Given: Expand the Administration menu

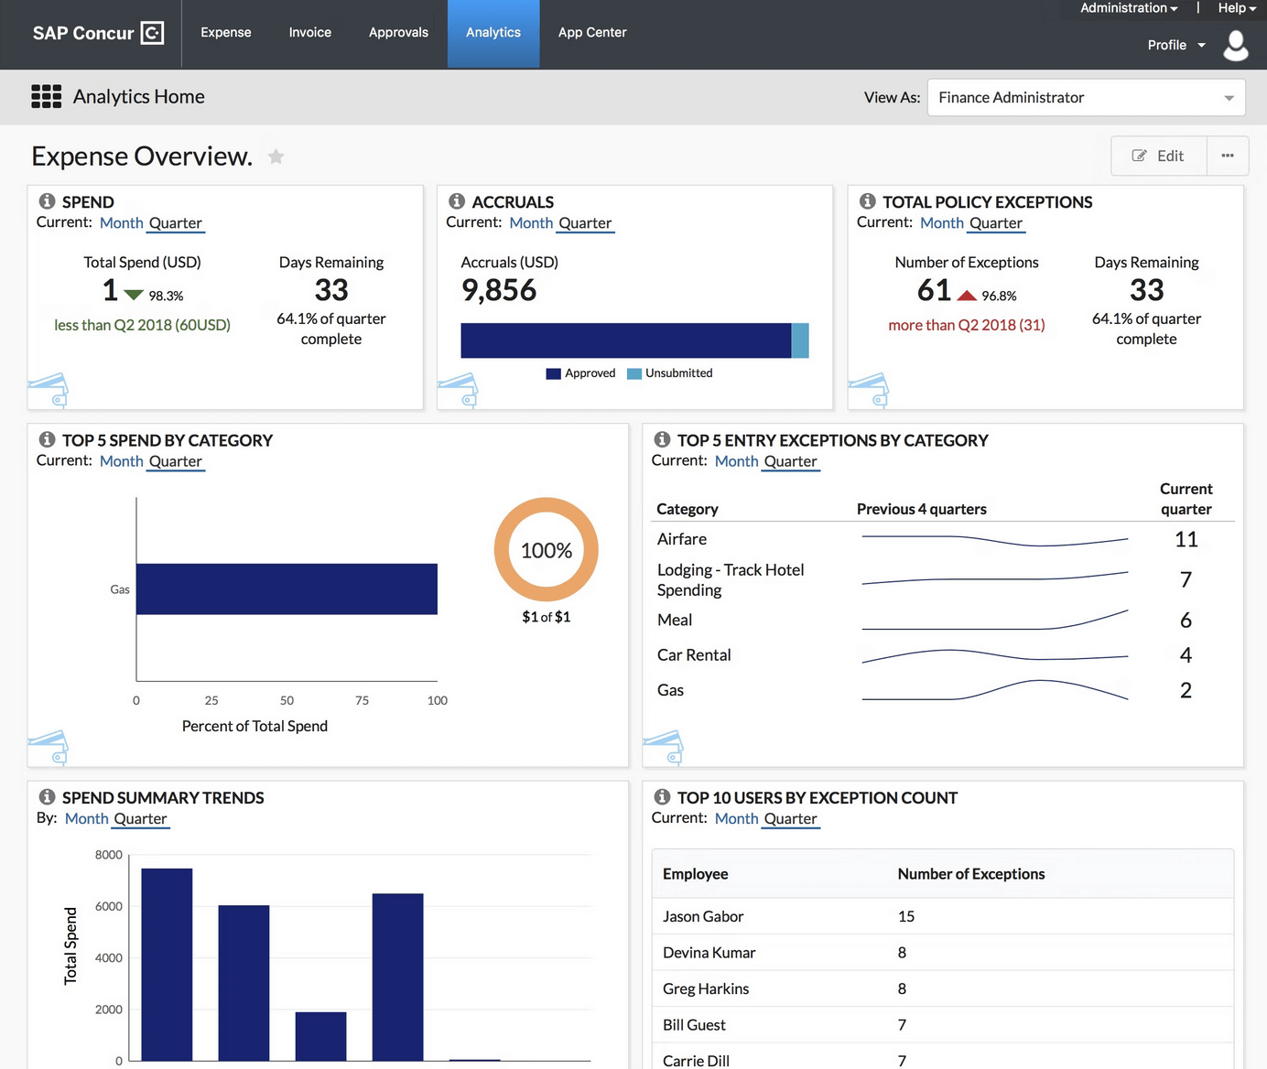Looking at the screenshot, I should (x=1128, y=8).
